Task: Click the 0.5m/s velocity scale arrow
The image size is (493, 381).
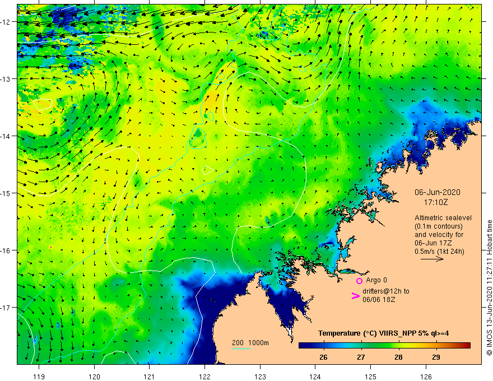Action: (x=432, y=259)
